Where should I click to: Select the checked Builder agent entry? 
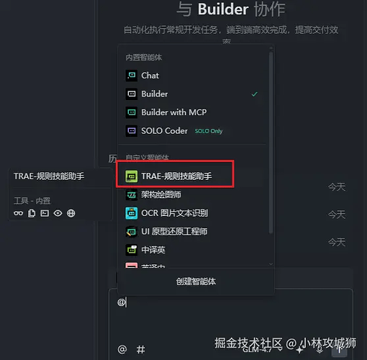click(192, 94)
